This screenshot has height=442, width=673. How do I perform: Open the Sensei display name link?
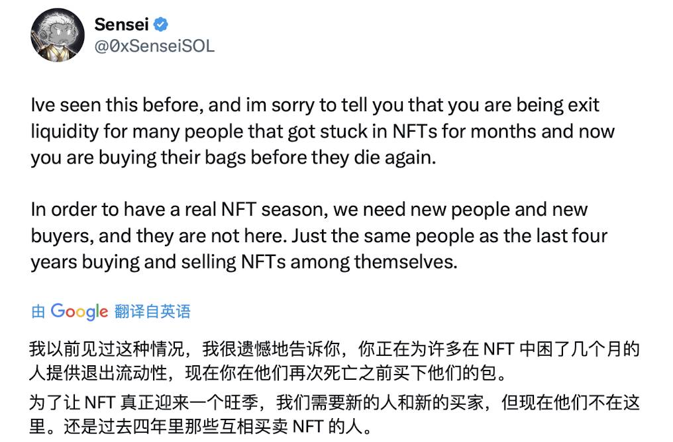(122, 24)
